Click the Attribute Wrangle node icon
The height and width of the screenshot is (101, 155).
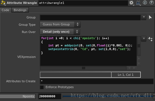(x=3, y=3)
